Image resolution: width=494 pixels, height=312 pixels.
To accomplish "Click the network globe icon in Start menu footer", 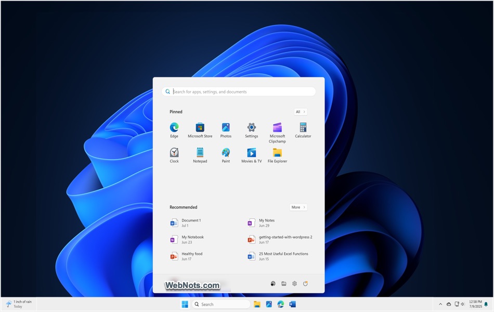I will coord(273,283).
